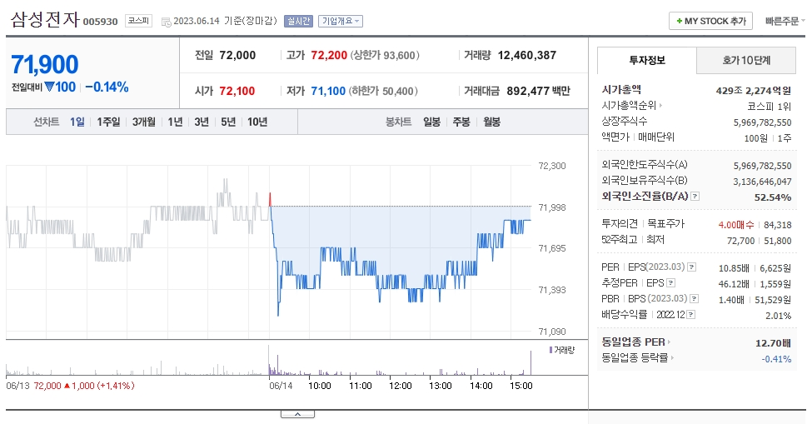This screenshot has height=424, width=812.
Task: Open 동일업종 등락률 link
Action: [x=635, y=357]
